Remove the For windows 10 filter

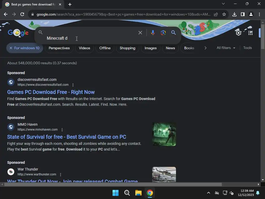11,48
